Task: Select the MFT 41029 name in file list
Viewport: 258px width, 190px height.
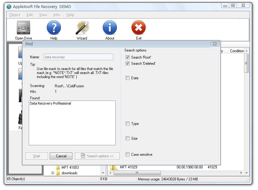Action: (x=128, y=167)
